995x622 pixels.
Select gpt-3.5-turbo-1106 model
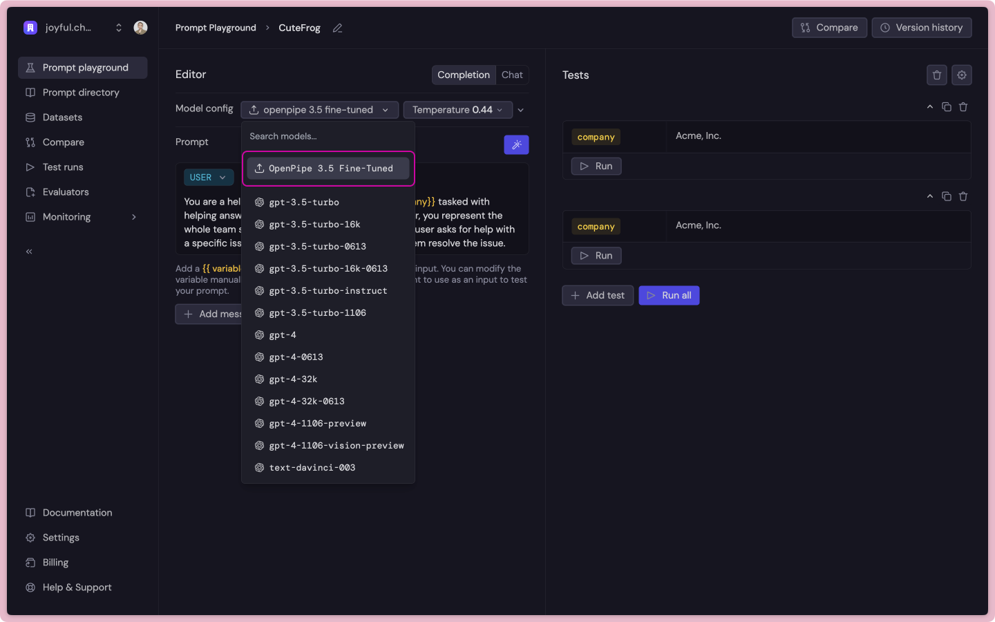328,313
